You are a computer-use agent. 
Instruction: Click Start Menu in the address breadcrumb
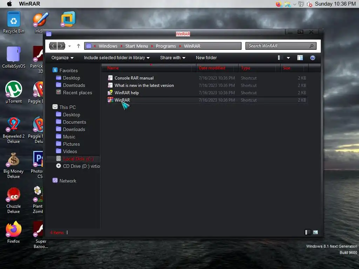[x=137, y=46]
